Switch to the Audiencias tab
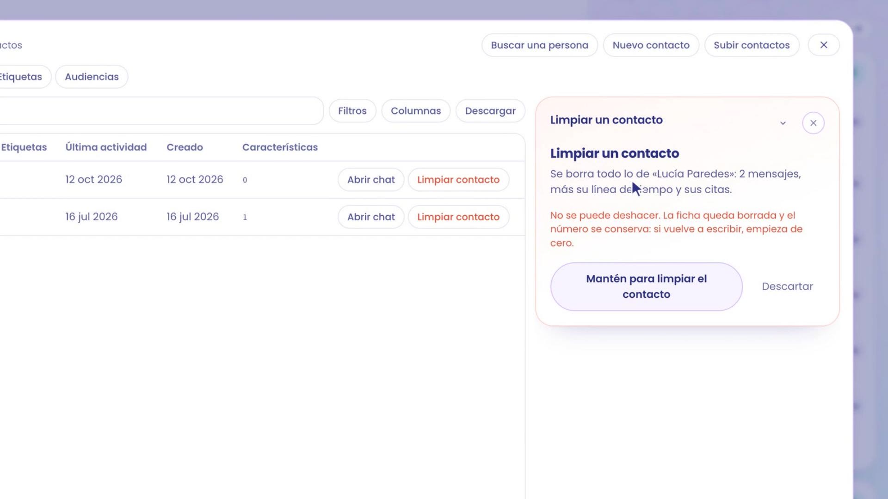 92,77
